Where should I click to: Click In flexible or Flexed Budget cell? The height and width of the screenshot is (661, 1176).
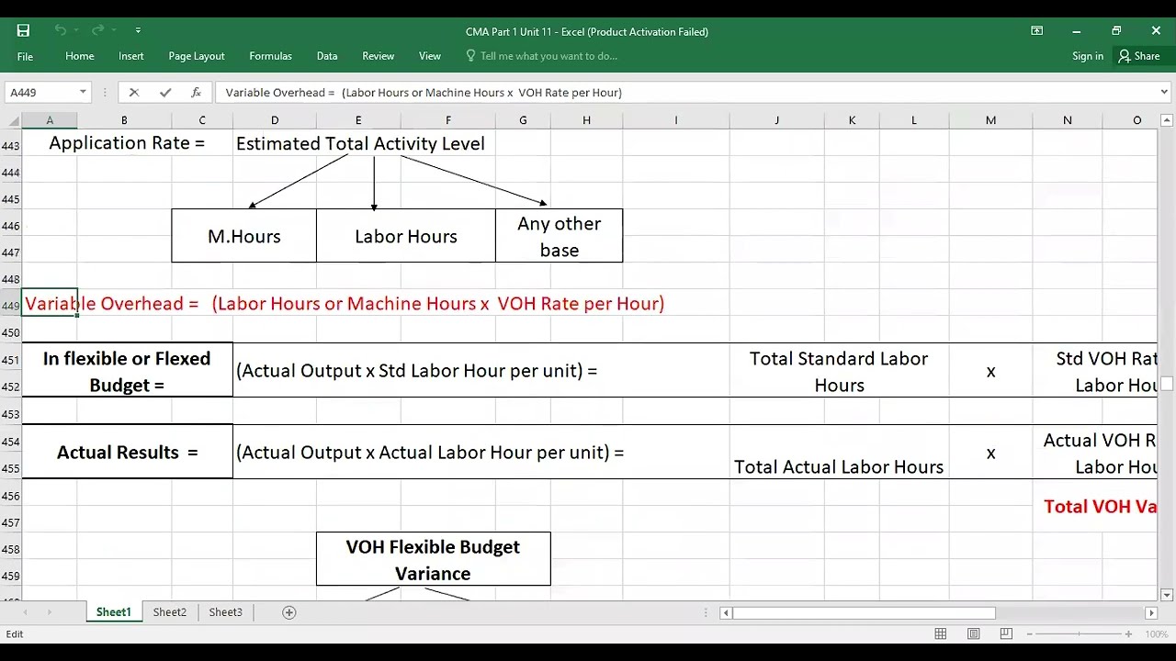tap(127, 371)
